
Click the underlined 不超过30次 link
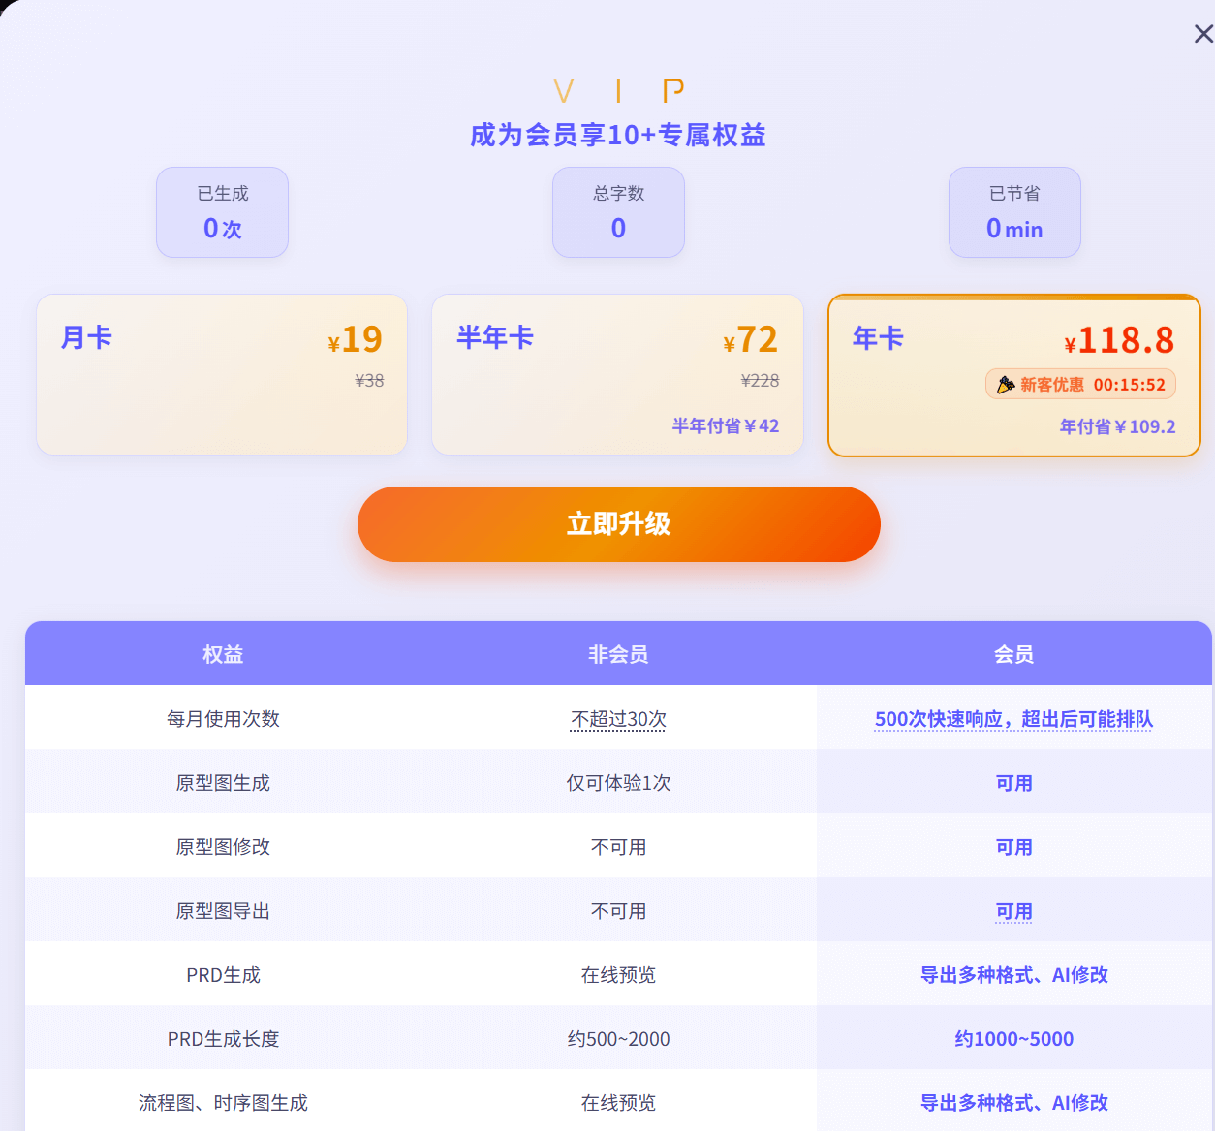coord(618,719)
